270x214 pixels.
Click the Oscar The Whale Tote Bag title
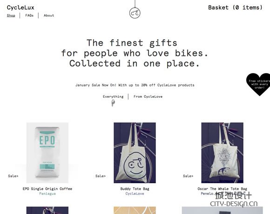click(x=223, y=189)
